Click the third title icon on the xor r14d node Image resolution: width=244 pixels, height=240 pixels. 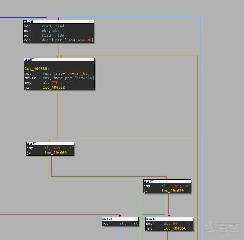coord(32,22)
